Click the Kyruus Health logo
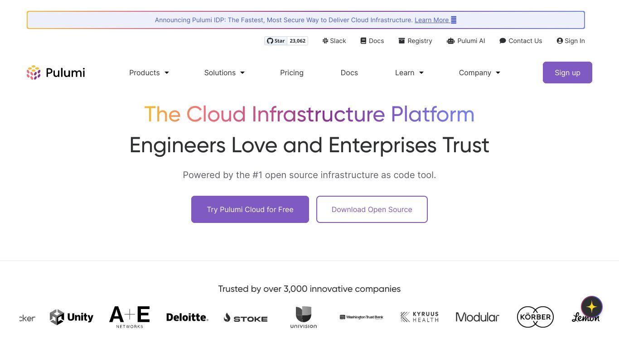This screenshot has width=619, height=348. (x=420, y=317)
